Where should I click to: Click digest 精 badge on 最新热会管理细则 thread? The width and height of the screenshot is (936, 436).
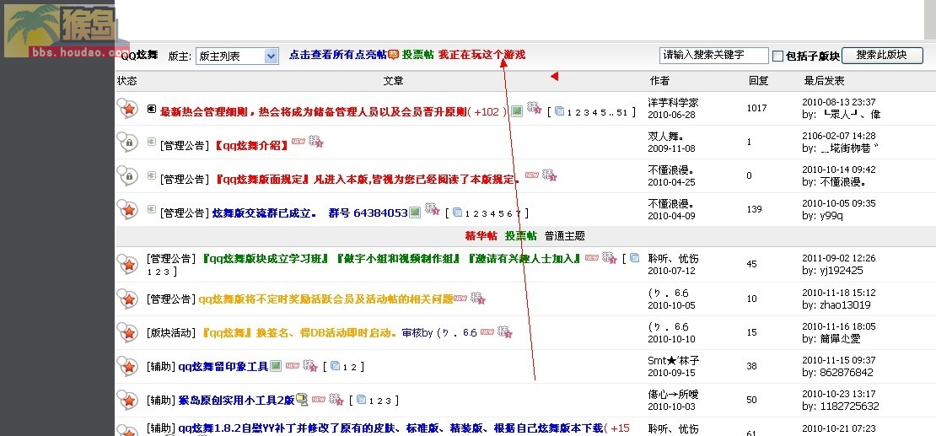tap(535, 108)
